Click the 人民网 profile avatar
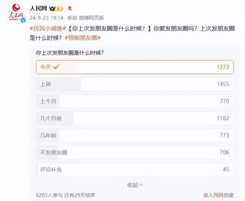 click(x=15, y=12)
